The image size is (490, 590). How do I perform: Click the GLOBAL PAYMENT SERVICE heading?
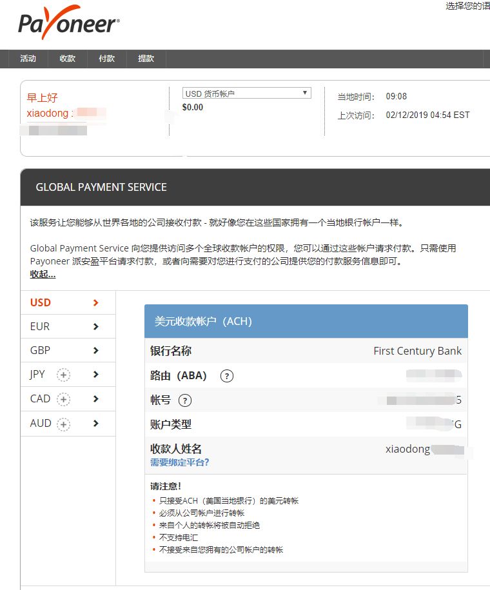pos(101,187)
